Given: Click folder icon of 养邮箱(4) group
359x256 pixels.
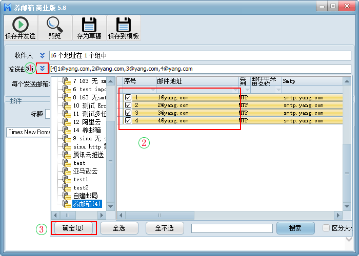Looking at the screenshot, I should 67,204.
